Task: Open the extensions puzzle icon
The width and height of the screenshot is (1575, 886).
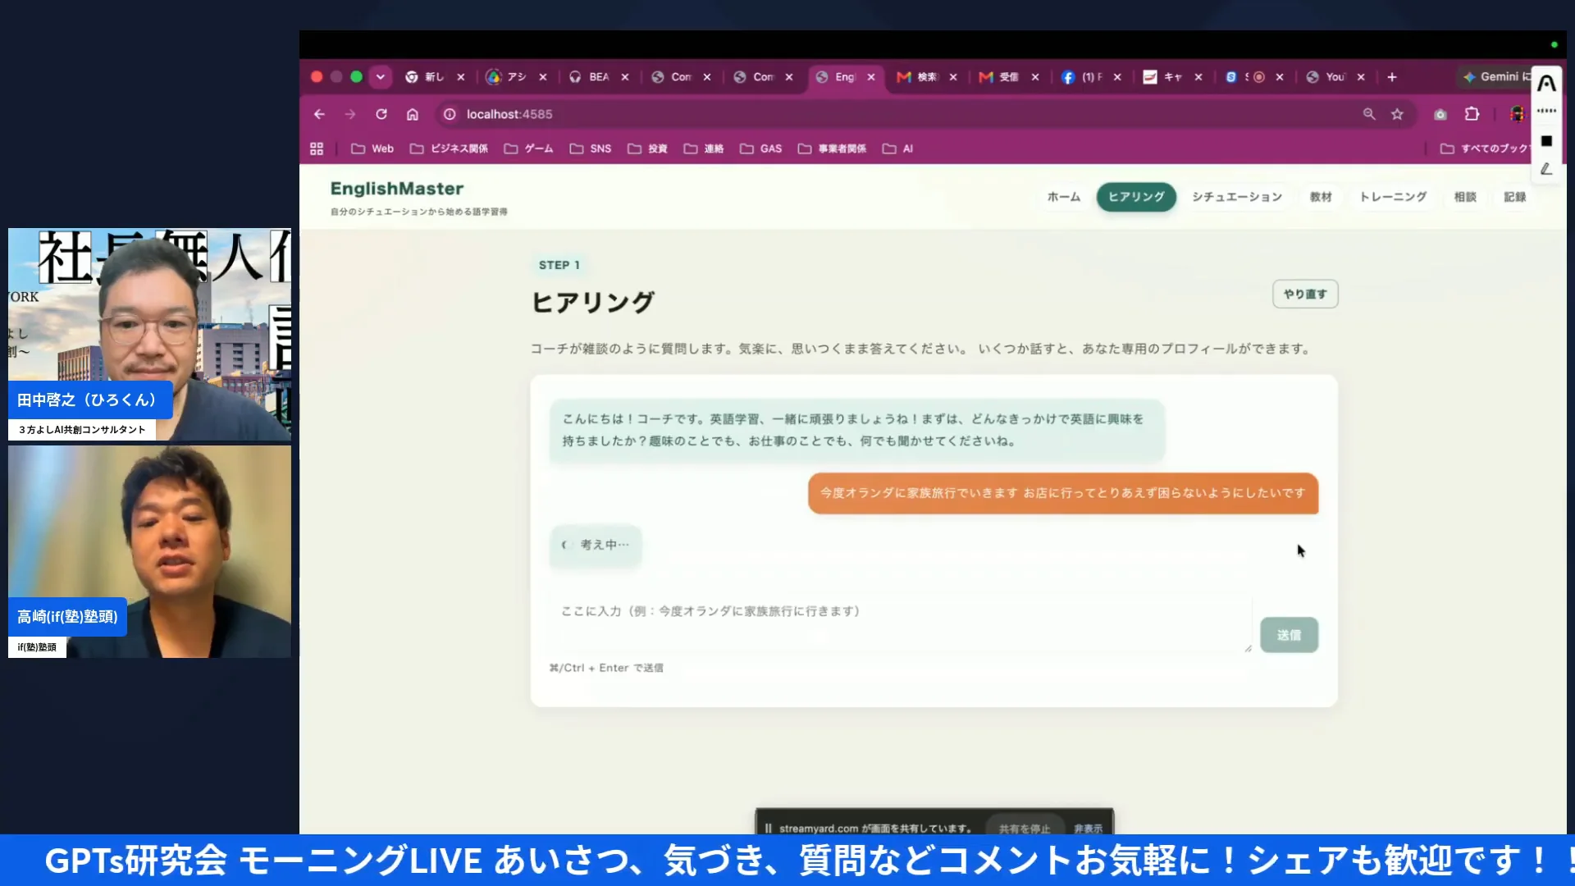Action: coord(1472,114)
